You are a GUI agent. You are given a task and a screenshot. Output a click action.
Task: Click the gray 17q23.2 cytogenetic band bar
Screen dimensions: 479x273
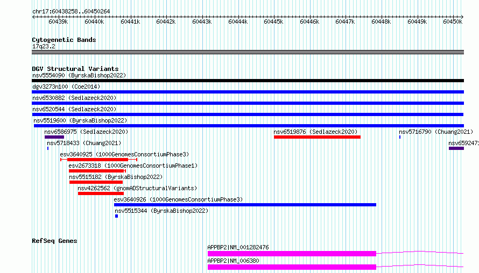point(248,52)
